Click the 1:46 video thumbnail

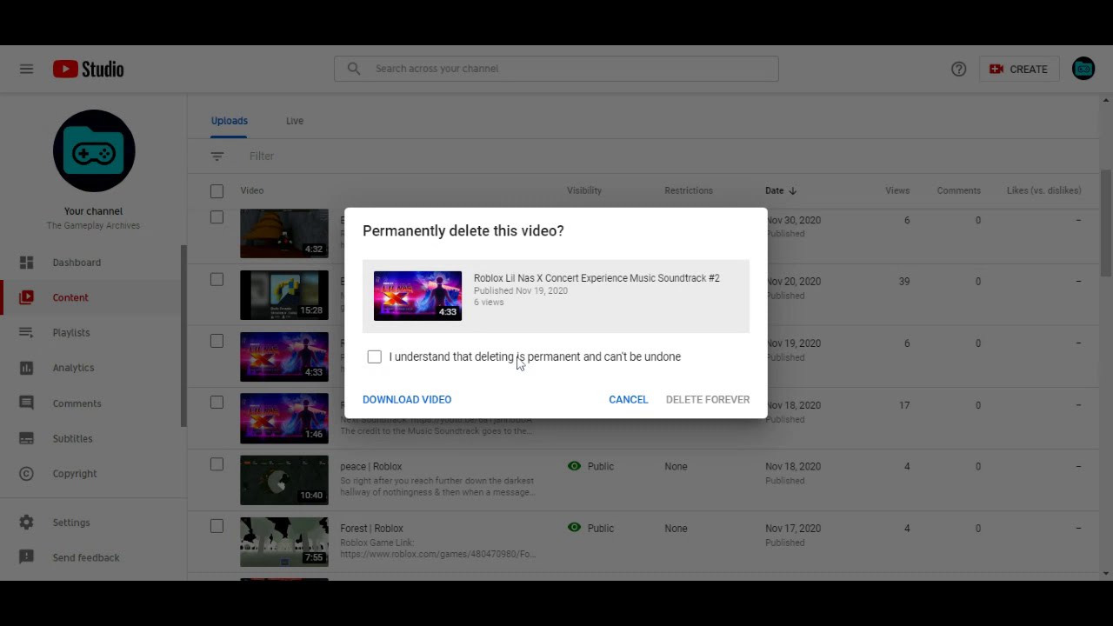[x=284, y=418]
